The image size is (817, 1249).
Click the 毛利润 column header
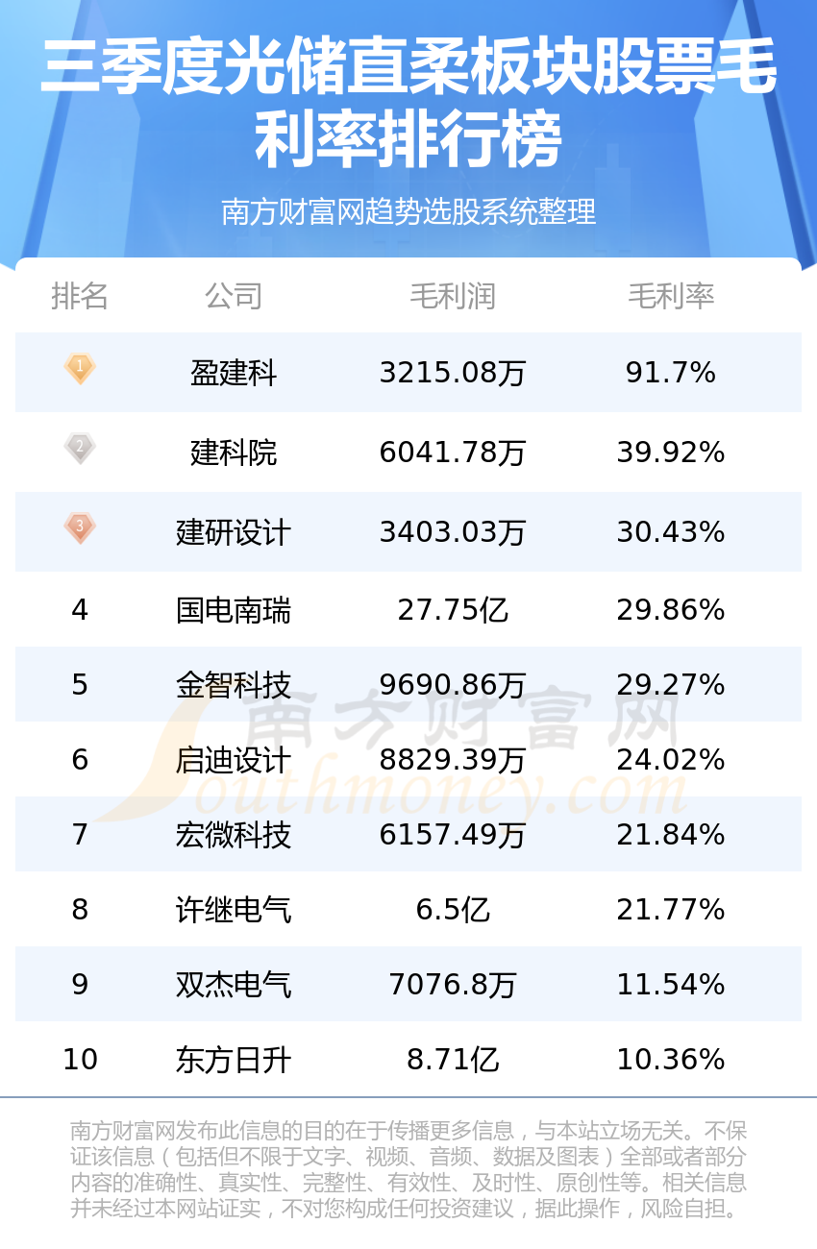(x=453, y=296)
